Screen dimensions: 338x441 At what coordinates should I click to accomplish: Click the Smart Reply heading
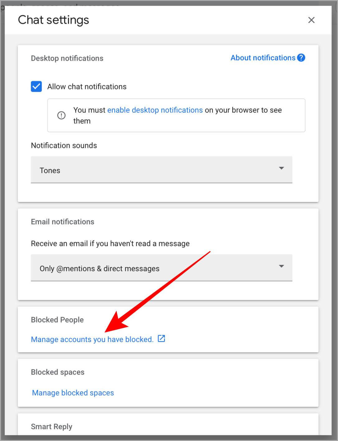[x=52, y=426]
